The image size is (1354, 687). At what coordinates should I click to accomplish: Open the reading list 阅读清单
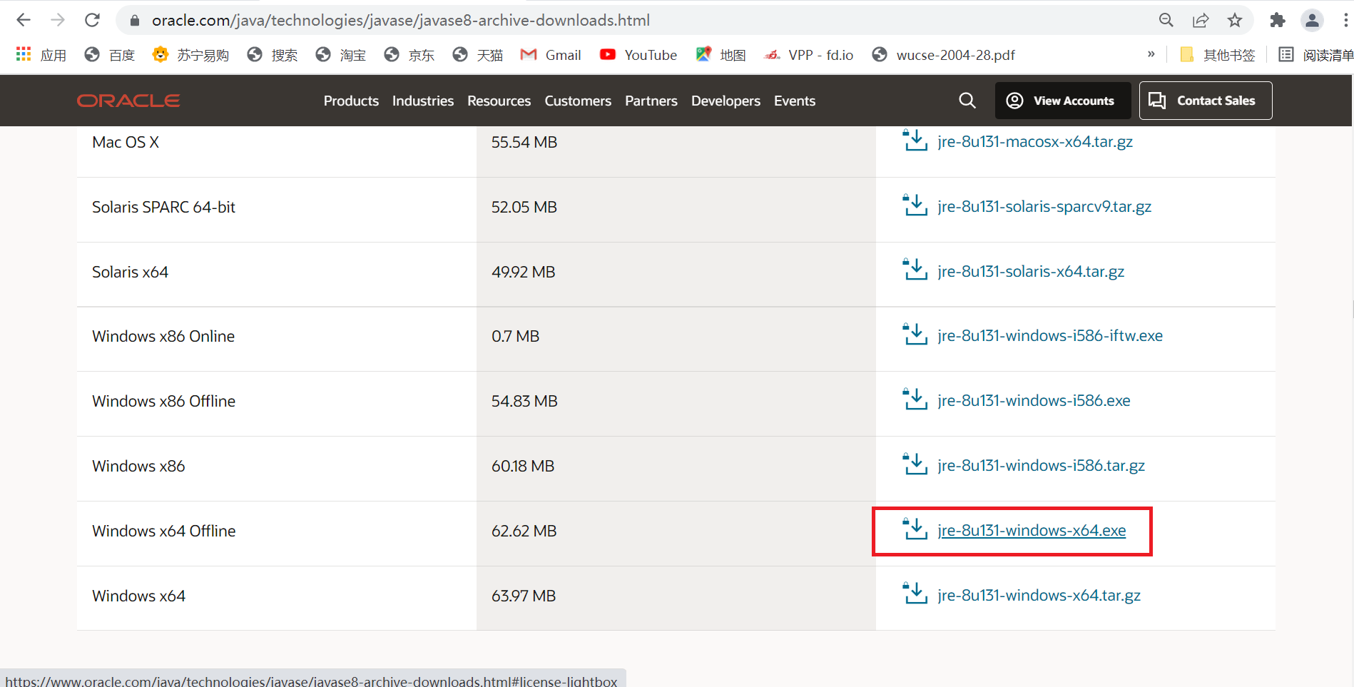(1315, 55)
